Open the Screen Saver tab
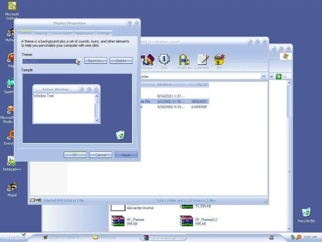 point(61,33)
